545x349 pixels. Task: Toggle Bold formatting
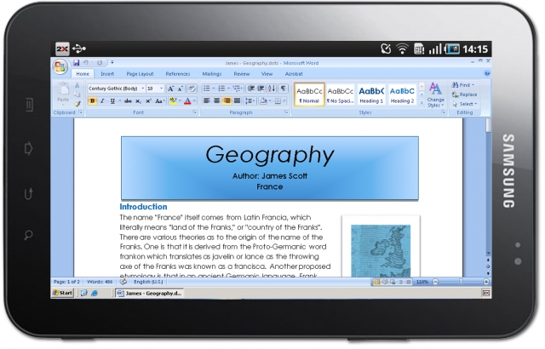(x=92, y=100)
